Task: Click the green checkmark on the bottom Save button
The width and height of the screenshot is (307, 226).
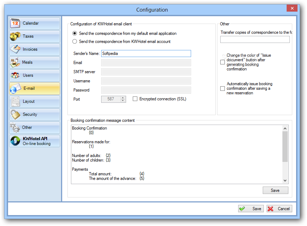Action: point(242,208)
